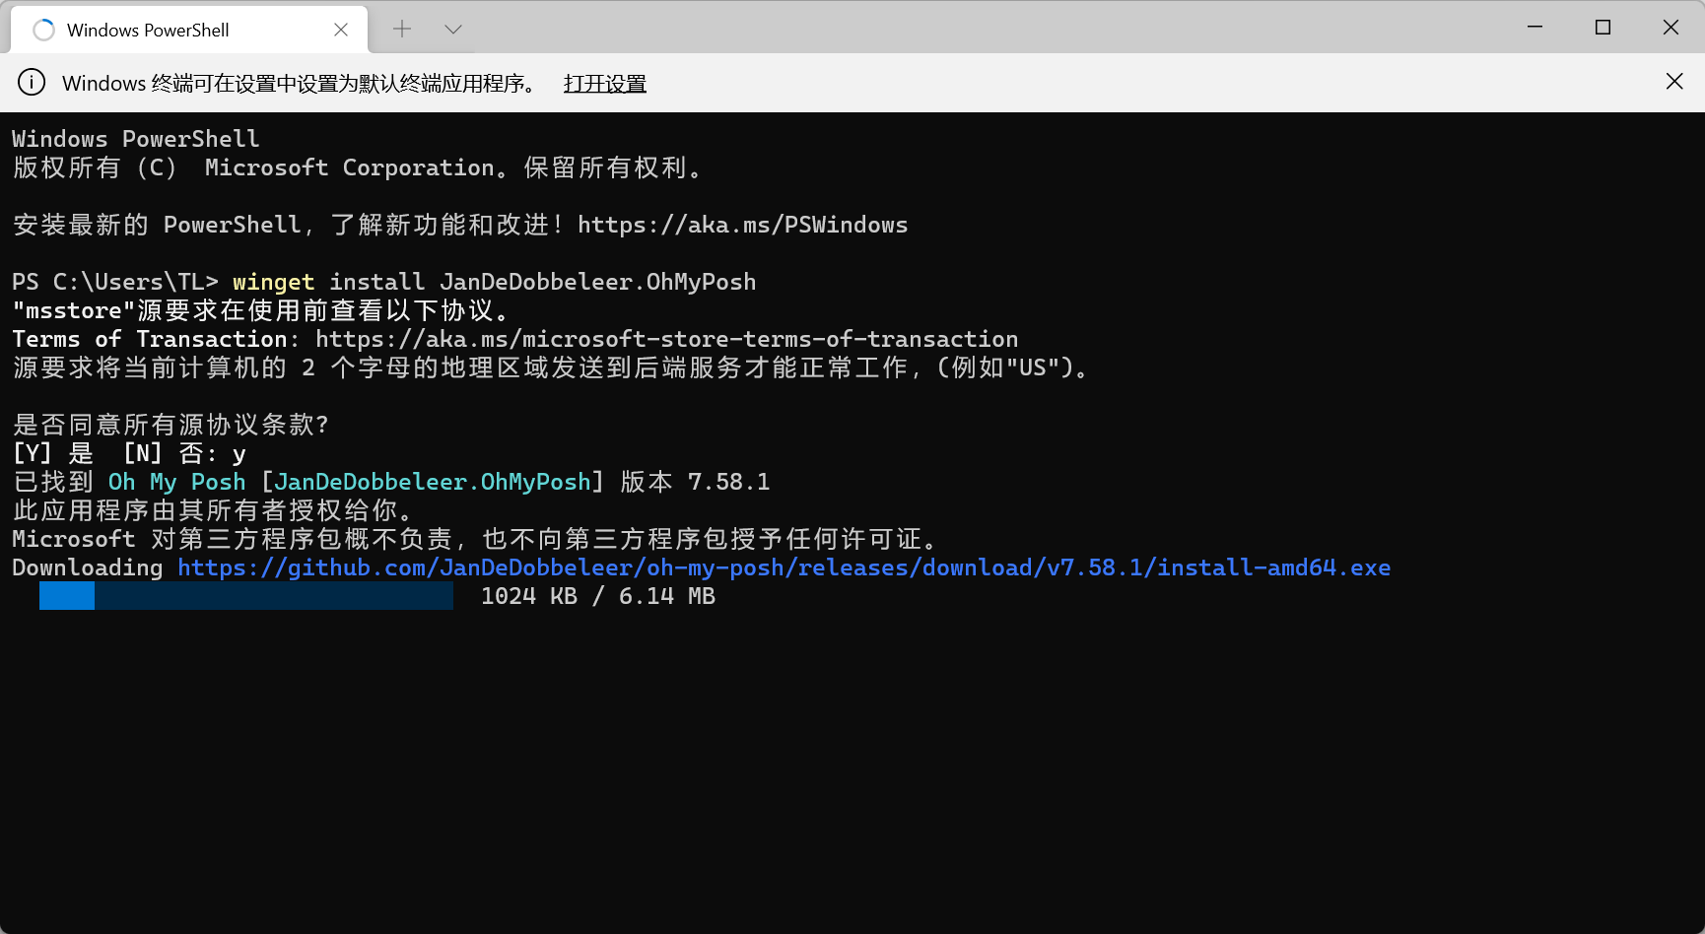Open the aka.ms/PSWindows link
This screenshot has width=1705, height=934.
pyautogui.click(x=743, y=225)
